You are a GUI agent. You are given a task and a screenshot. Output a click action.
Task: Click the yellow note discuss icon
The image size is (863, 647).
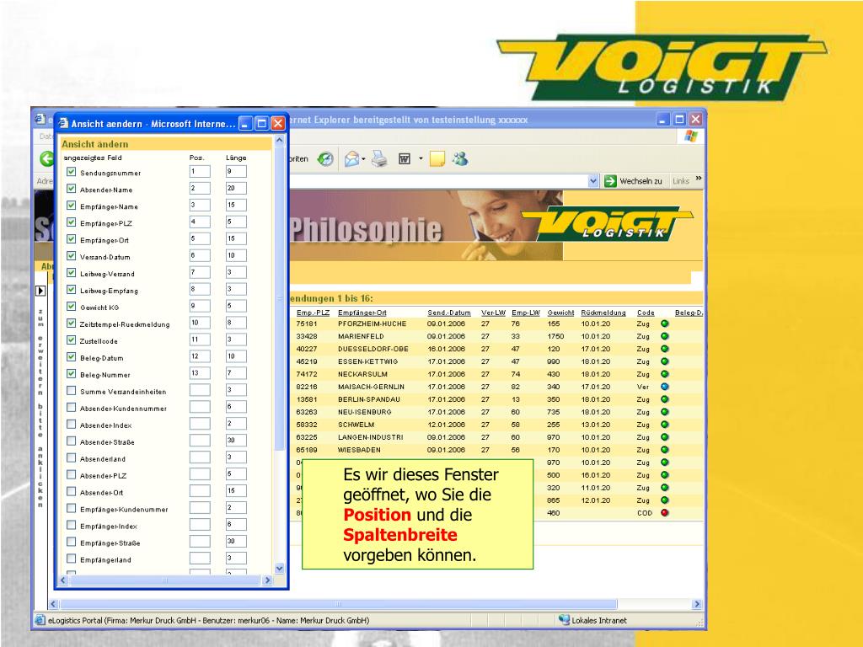437,159
